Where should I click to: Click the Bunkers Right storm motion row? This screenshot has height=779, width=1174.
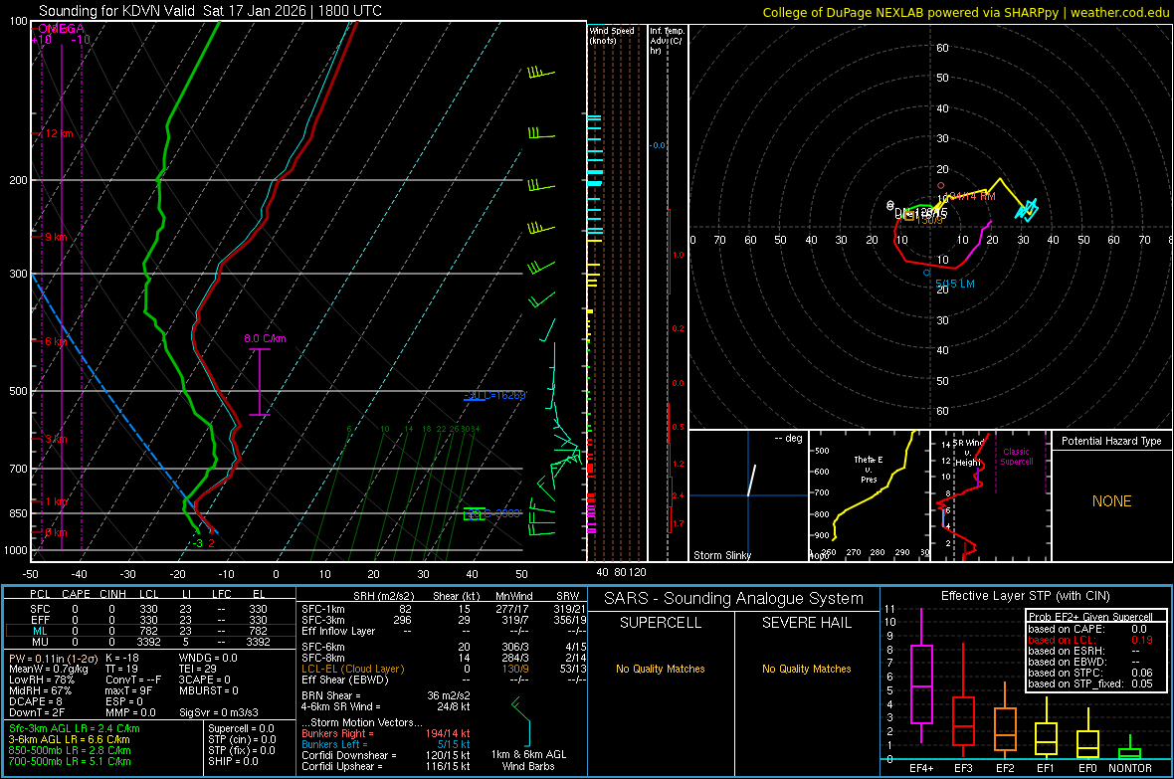(x=386, y=733)
